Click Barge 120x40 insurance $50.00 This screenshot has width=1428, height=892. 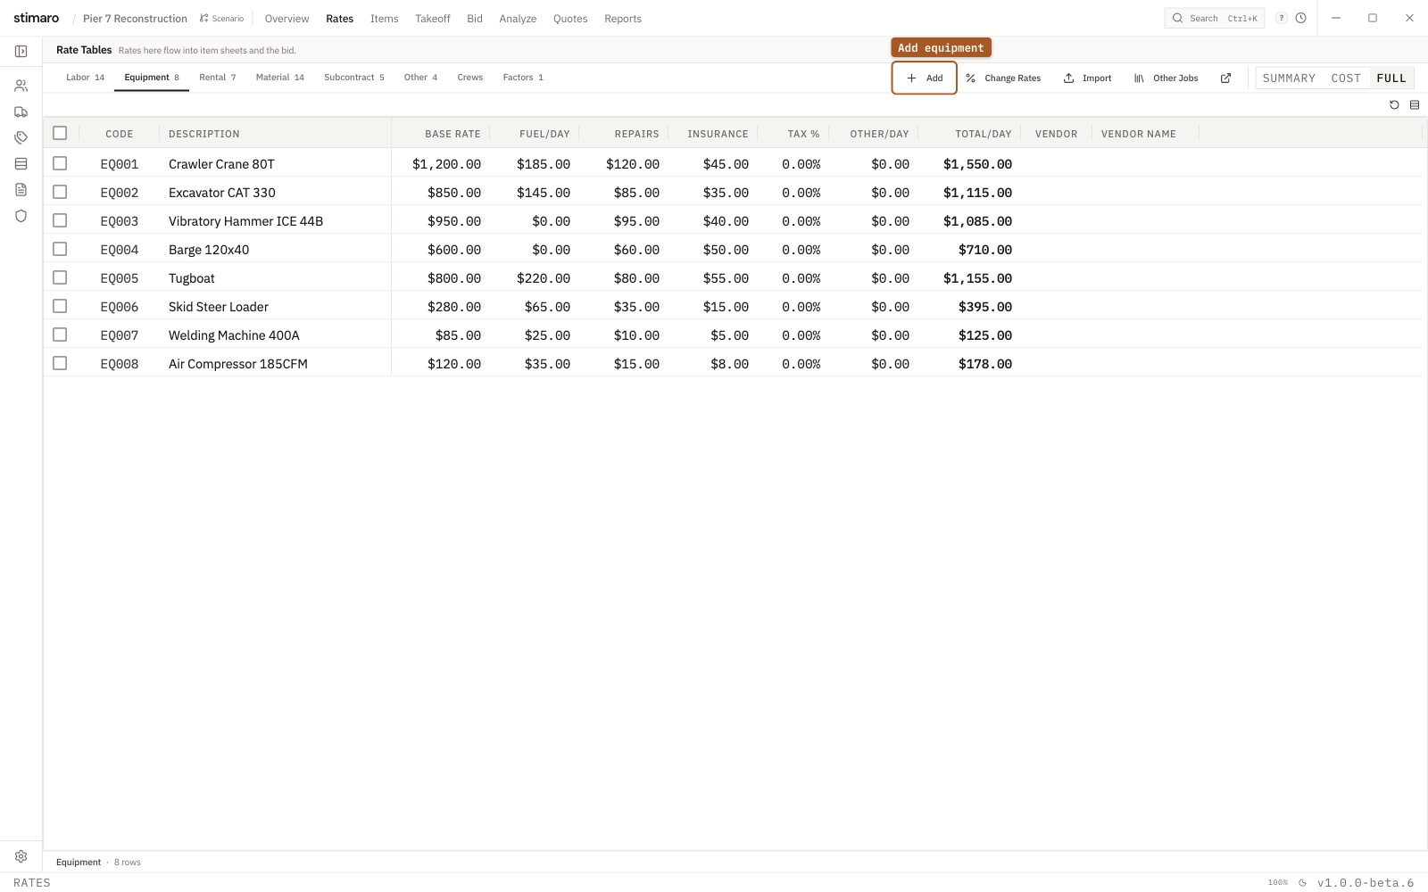tap(726, 250)
